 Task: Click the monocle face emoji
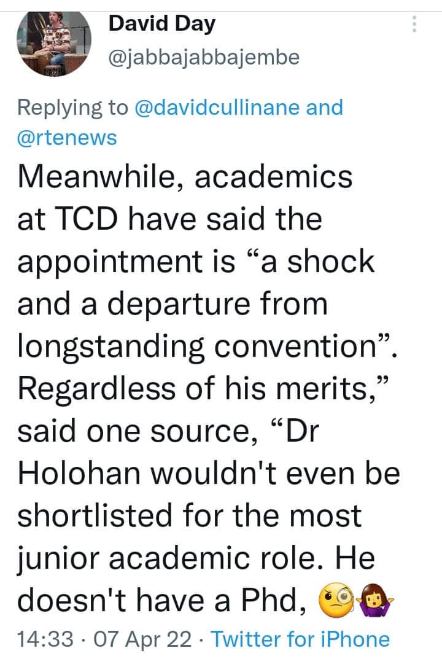[x=337, y=601]
